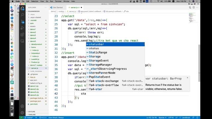Open editor More Actions ellipsis
Viewport: 212px width, 119px height.
click(197, 7)
